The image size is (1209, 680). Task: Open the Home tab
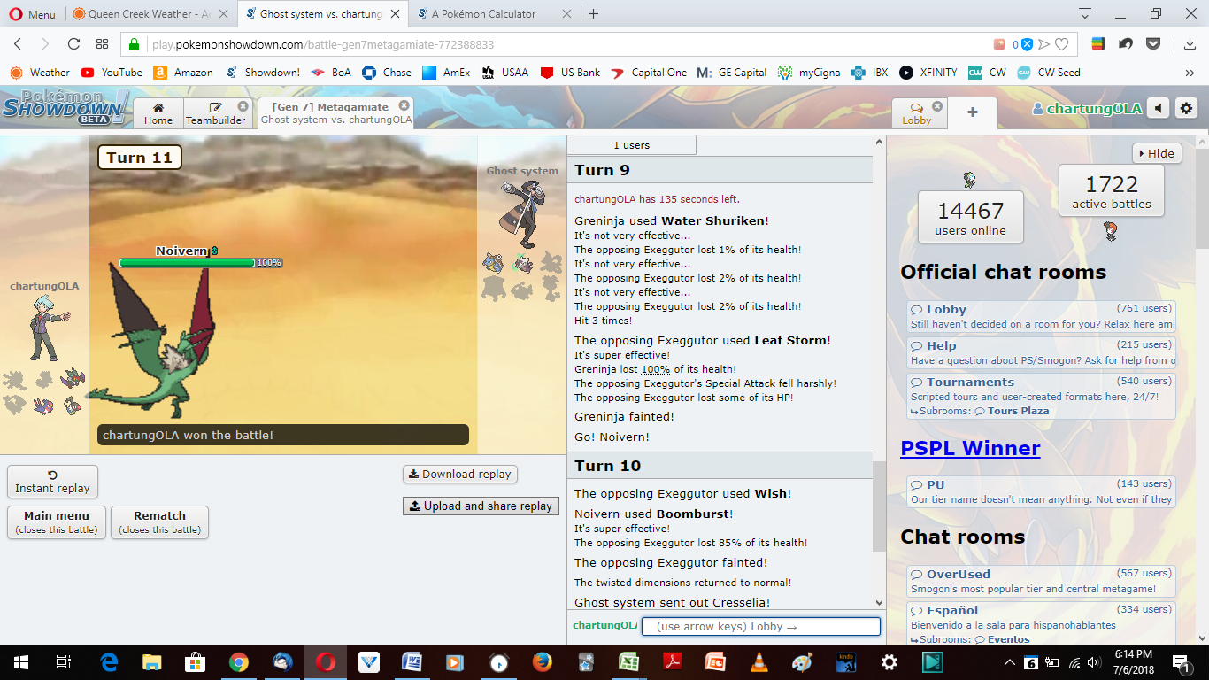click(158, 114)
